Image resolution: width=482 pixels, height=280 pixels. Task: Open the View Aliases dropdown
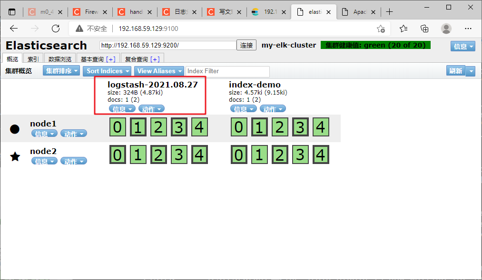click(x=159, y=71)
